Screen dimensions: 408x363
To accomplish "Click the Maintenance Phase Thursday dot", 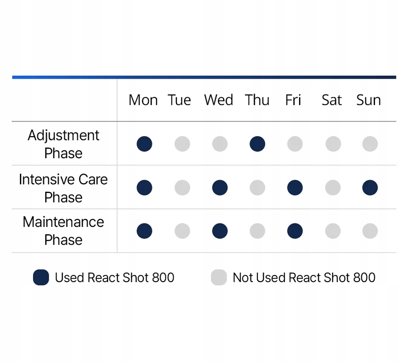I will coord(257,231).
